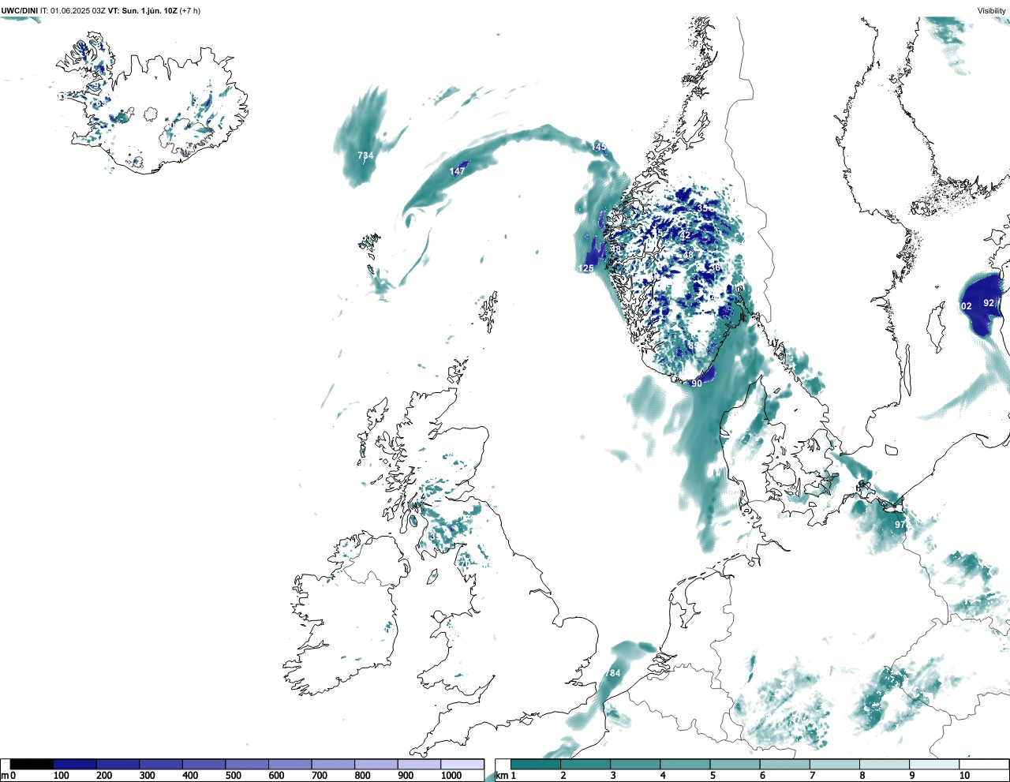The width and height of the screenshot is (1010, 782).
Task: Click the "VT: Sun. 1.jún. 10Z" timestamp
Action: pos(143,10)
